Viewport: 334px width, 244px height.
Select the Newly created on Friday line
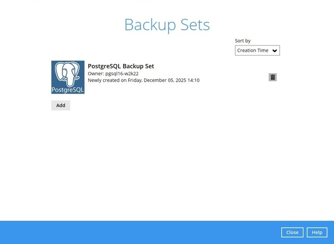pyautogui.click(x=143, y=80)
